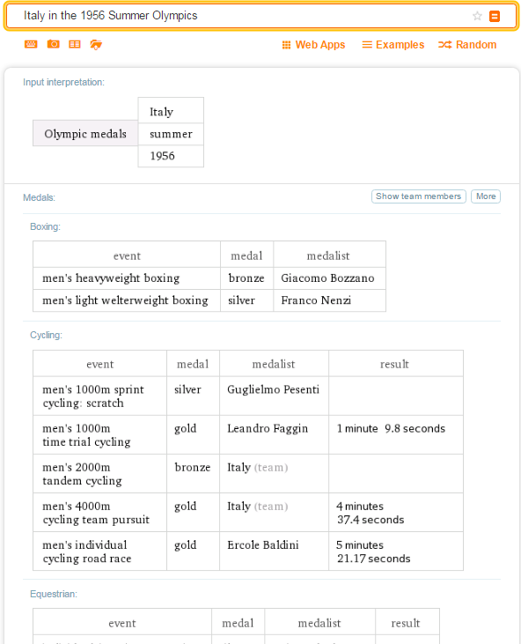Click Franco Nenzi medalist name
This screenshot has width=521, height=644.
coord(316,300)
